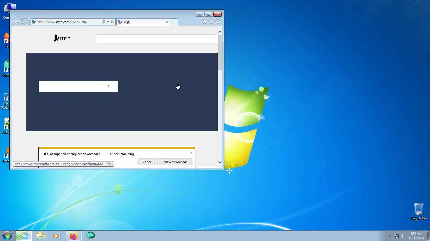Image resolution: width=430 pixels, height=241 pixels.
Task: Click the teal round icon beside taskbar Firefox
Action: (x=91, y=236)
